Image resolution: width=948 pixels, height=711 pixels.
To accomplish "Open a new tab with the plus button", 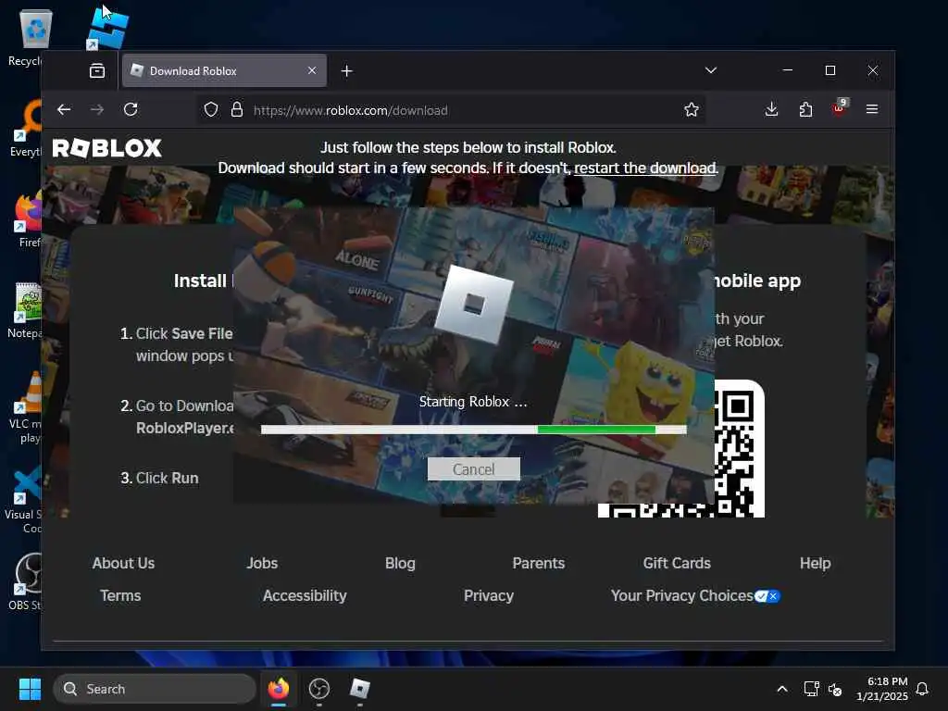I will pos(346,71).
